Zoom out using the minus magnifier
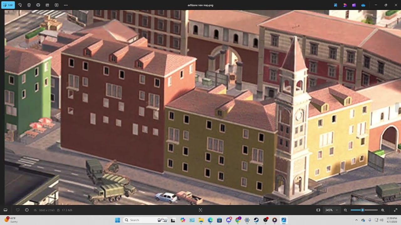 click(346, 210)
